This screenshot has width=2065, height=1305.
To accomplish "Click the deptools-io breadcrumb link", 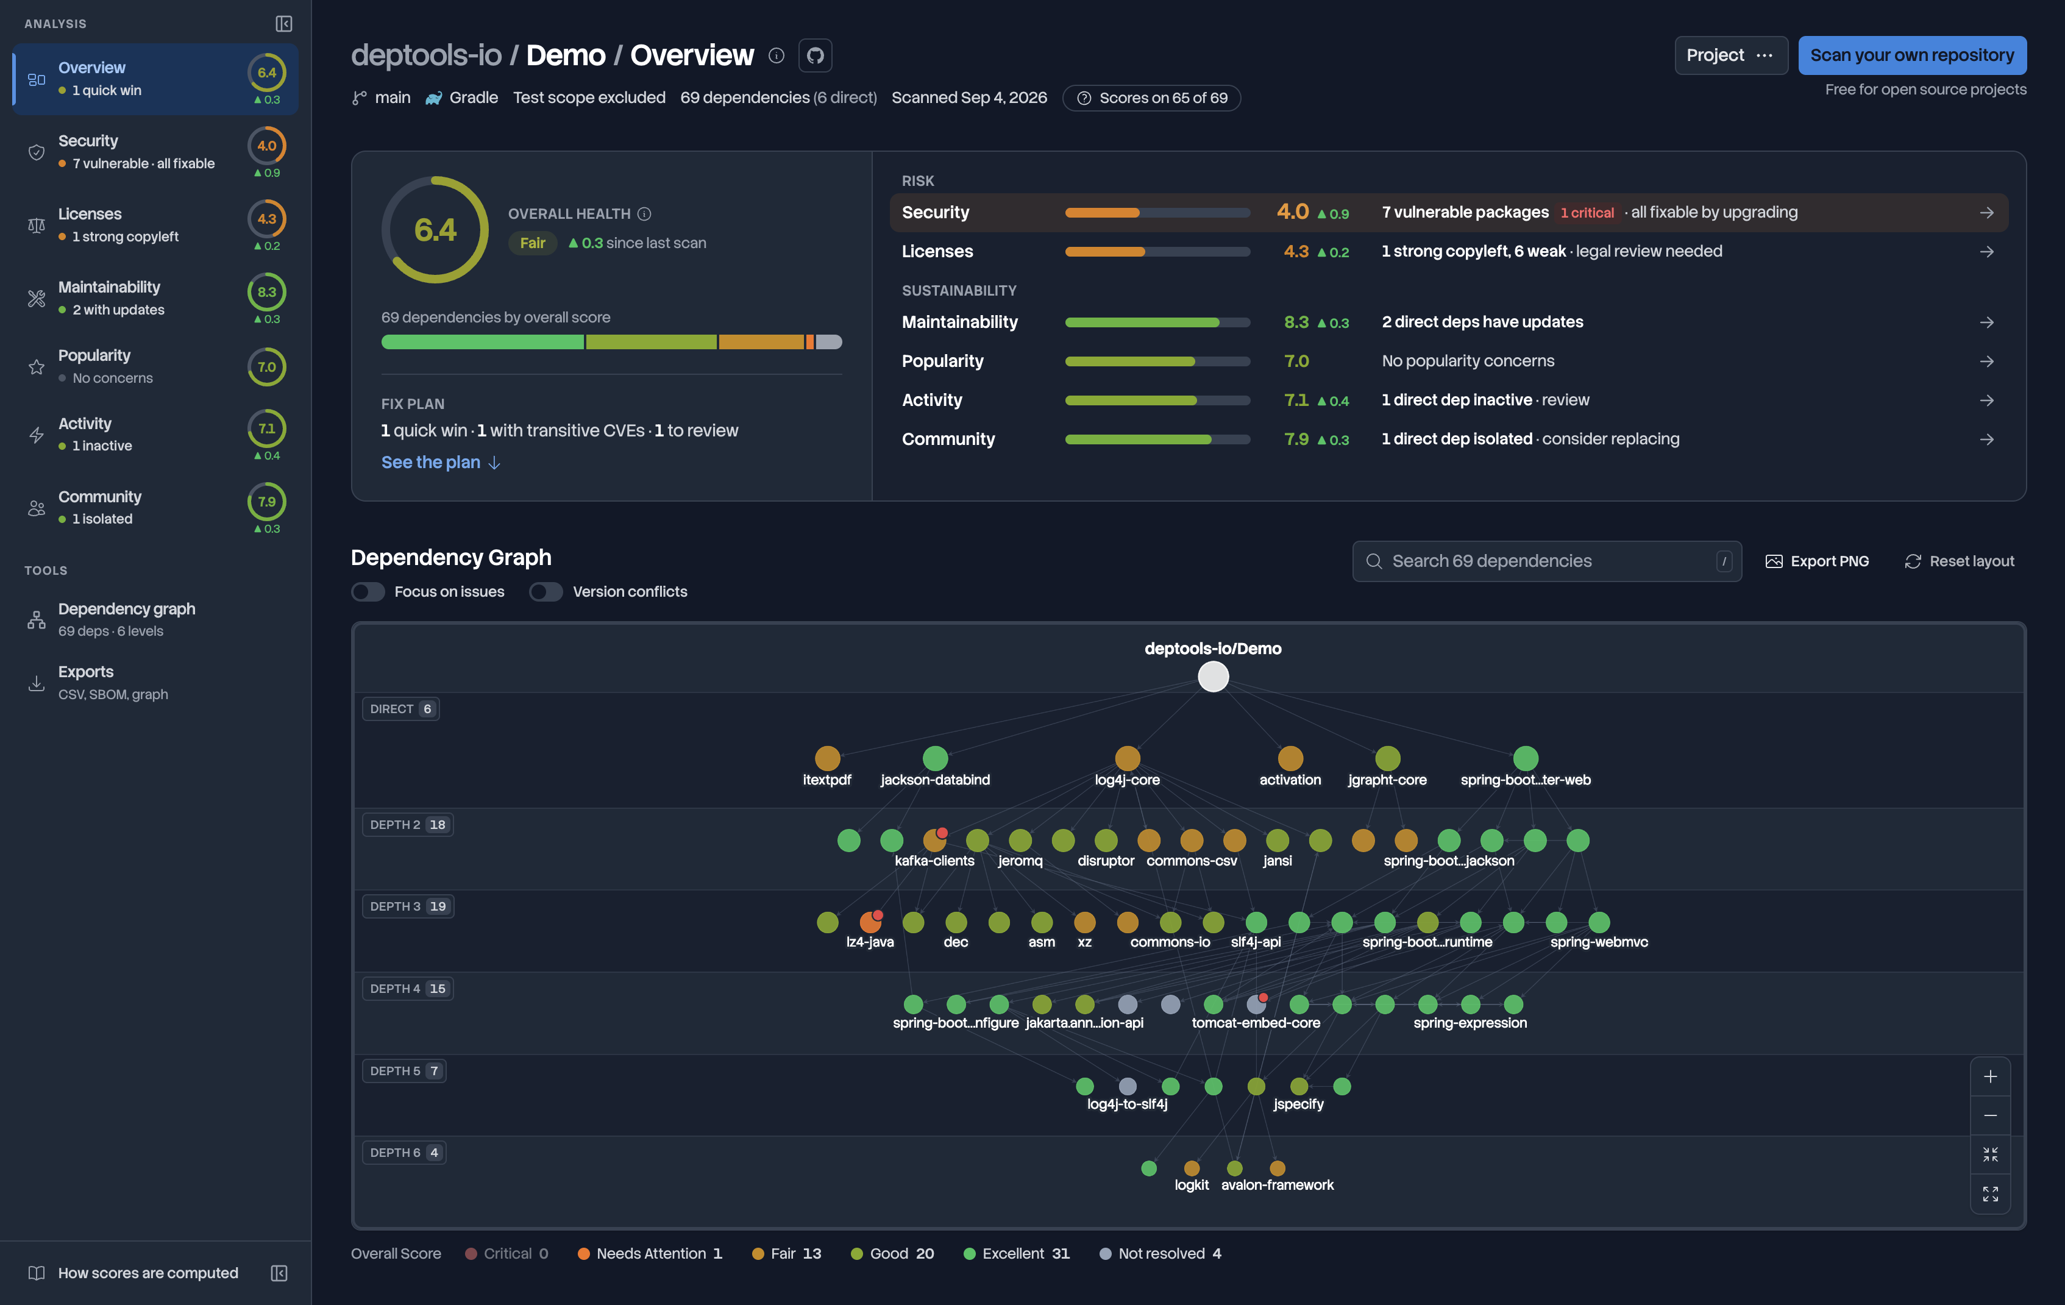I will click(x=426, y=55).
